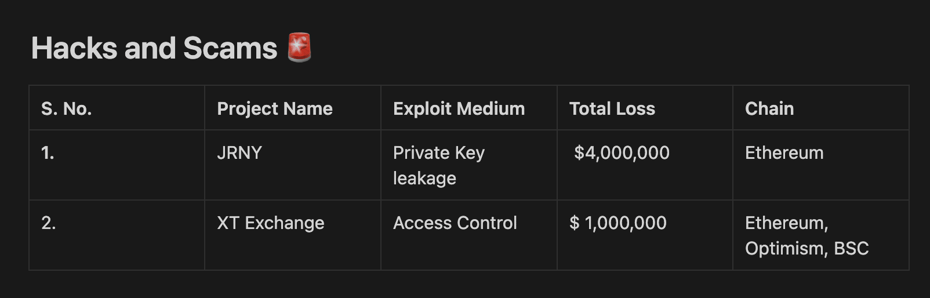This screenshot has width=930, height=298.
Task: Click the Private Key leakage cell
Action: click(x=469, y=165)
